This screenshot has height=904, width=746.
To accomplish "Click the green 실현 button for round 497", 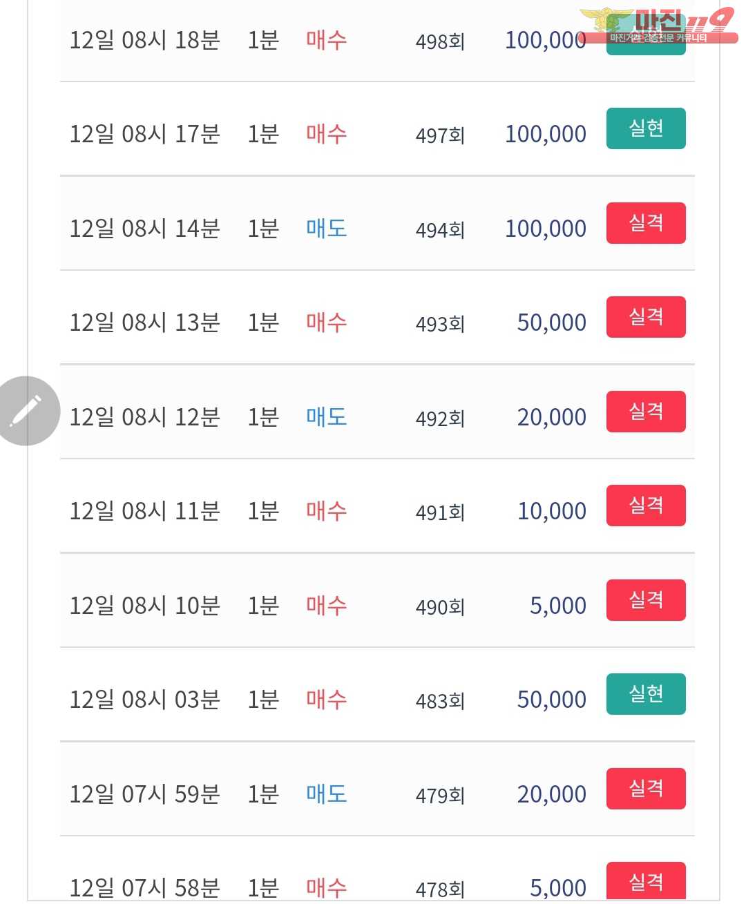I will (x=645, y=128).
